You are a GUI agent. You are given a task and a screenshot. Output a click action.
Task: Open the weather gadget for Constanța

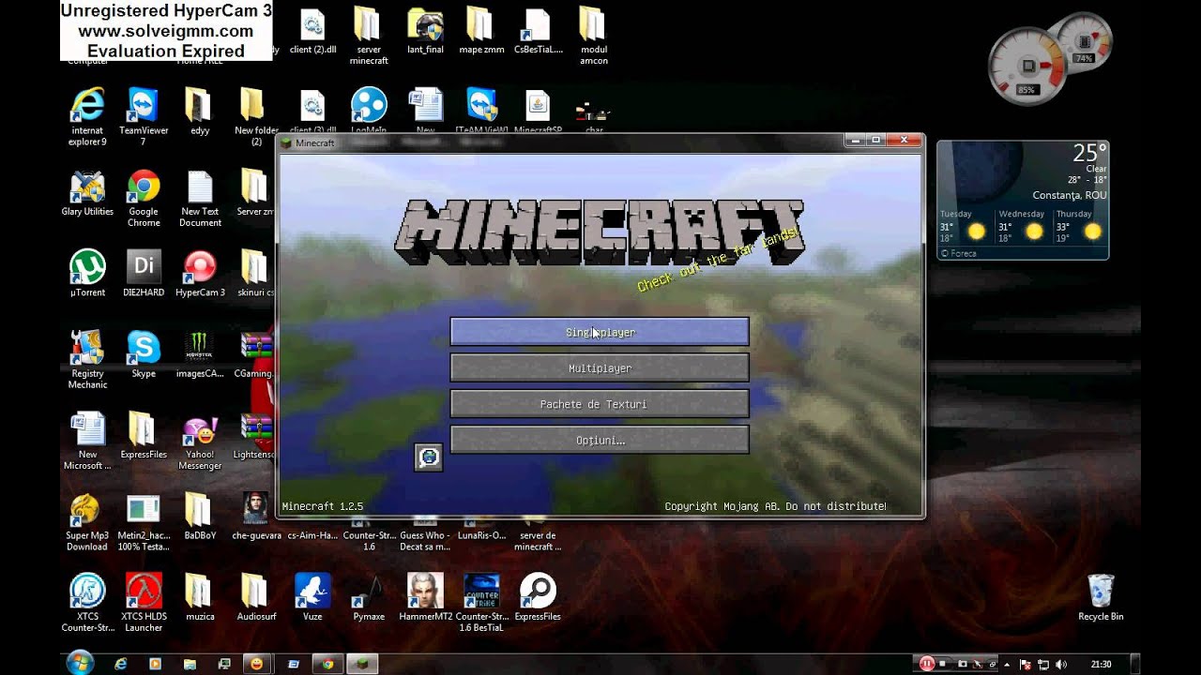click(1023, 201)
